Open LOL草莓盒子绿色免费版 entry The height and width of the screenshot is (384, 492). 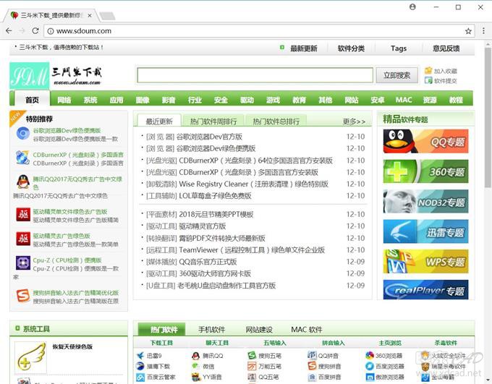(216, 196)
